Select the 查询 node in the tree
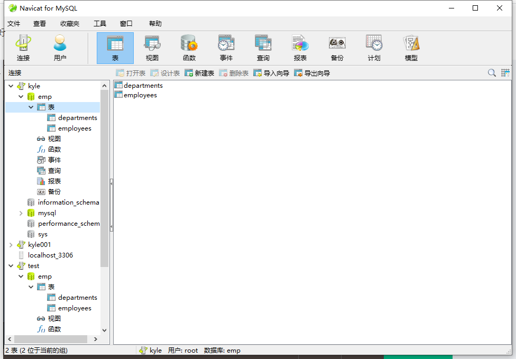Image resolution: width=516 pixels, height=359 pixels. pyautogui.click(x=49, y=170)
